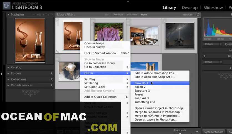Choose Open as Smart Object in Photoshop
The width and height of the screenshot is (232, 134).
[x=160, y=108]
